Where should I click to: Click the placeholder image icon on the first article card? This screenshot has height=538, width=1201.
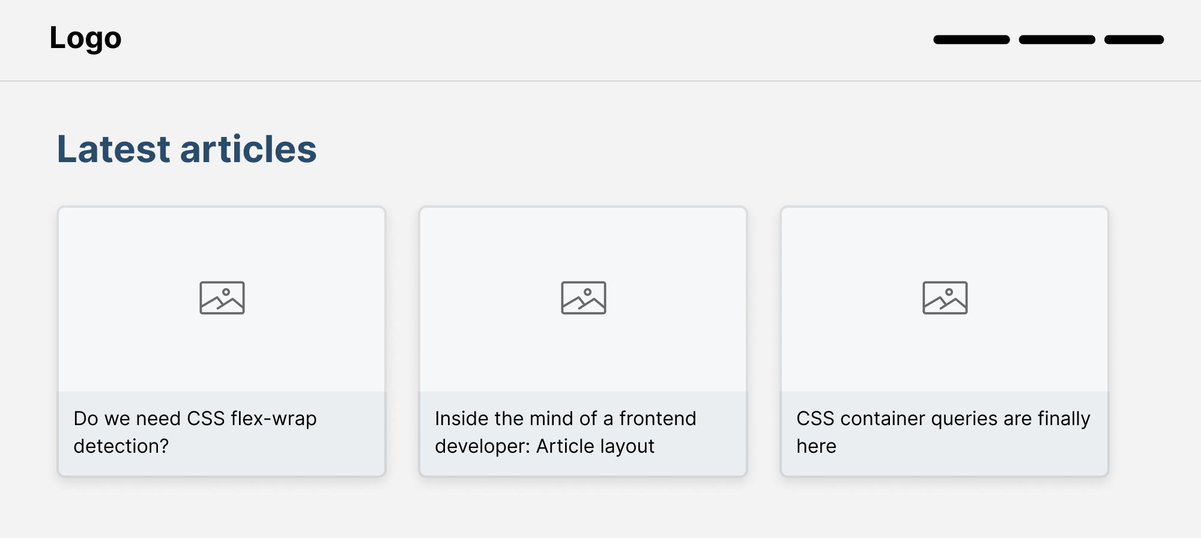[x=223, y=298]
